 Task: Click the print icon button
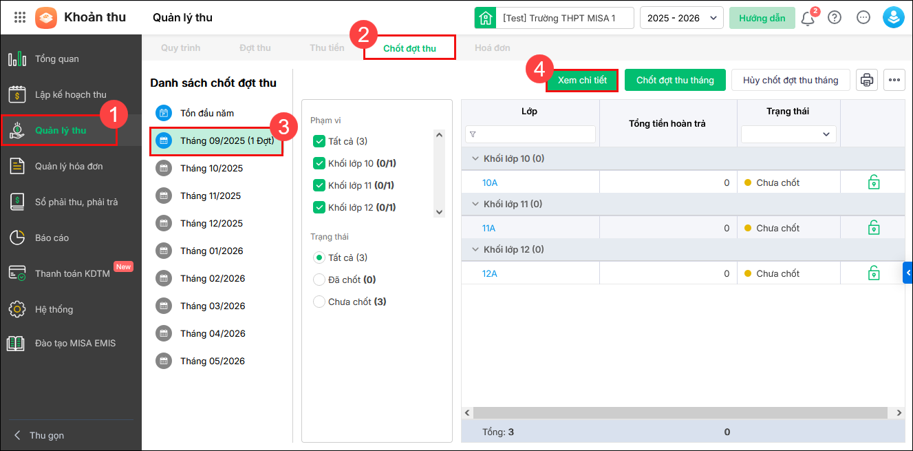coord(867,80)
